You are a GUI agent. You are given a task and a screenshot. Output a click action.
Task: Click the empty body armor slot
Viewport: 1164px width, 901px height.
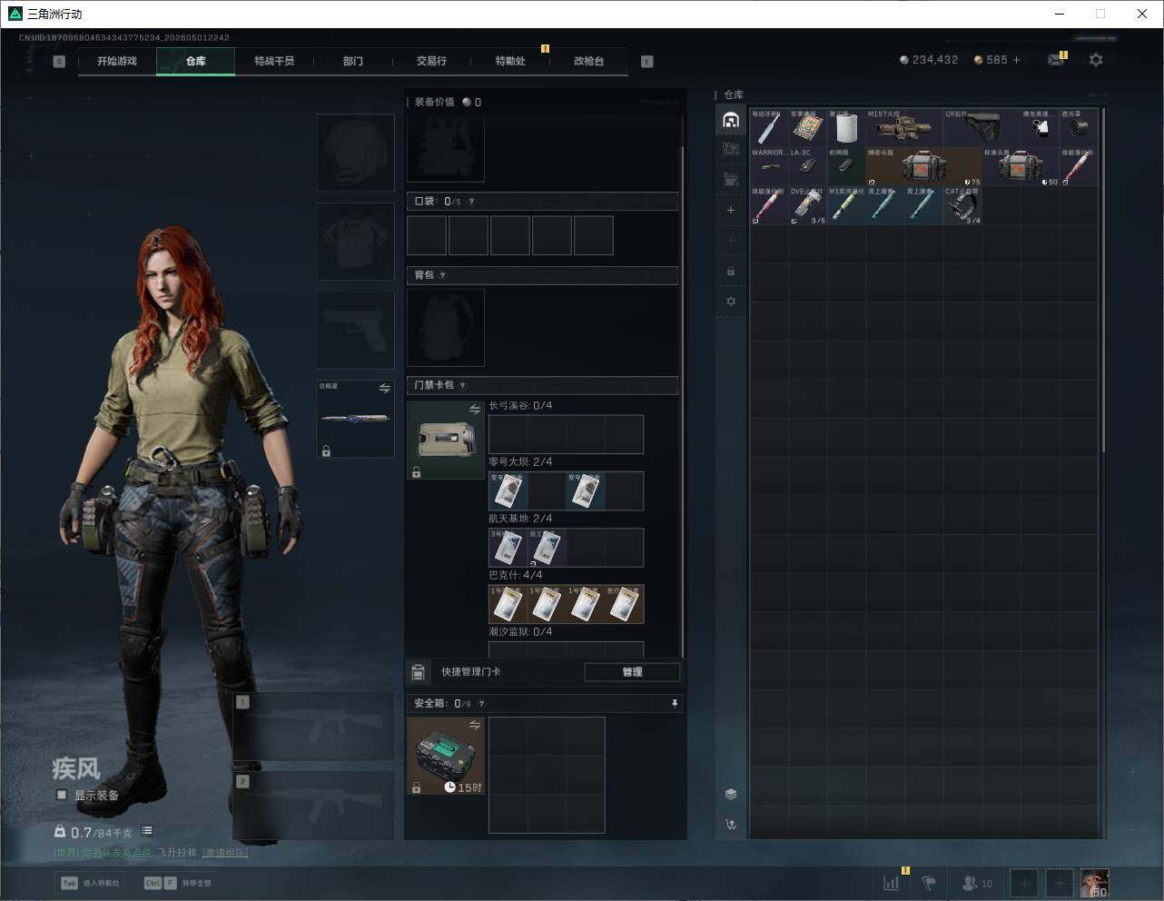click(355, 241)
